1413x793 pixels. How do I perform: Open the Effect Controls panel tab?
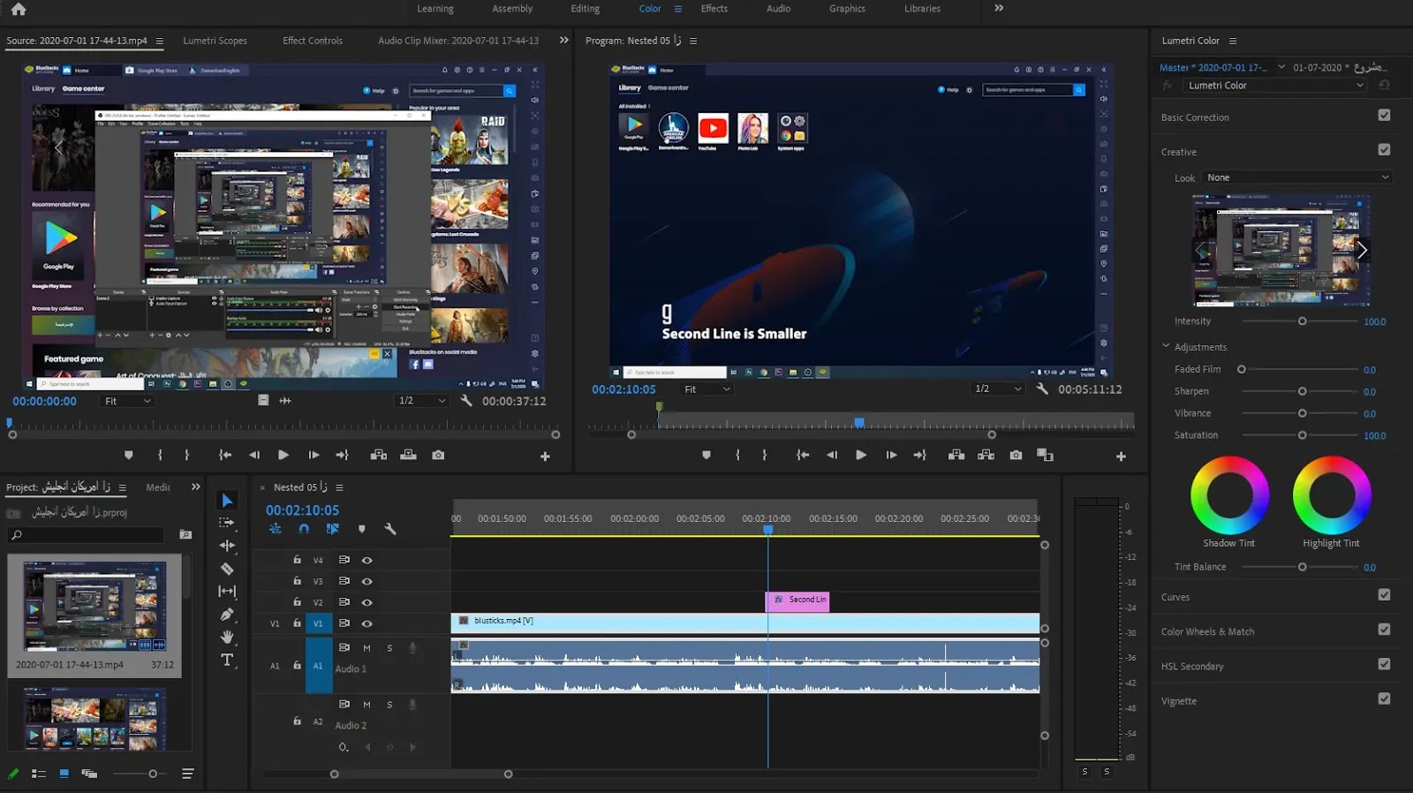(x=312, y=41)
